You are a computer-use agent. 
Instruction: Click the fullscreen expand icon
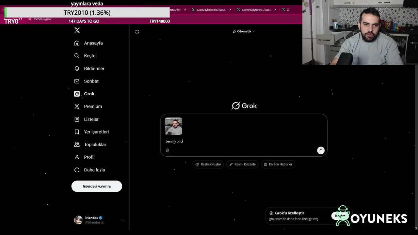click(x=137, y=32)
